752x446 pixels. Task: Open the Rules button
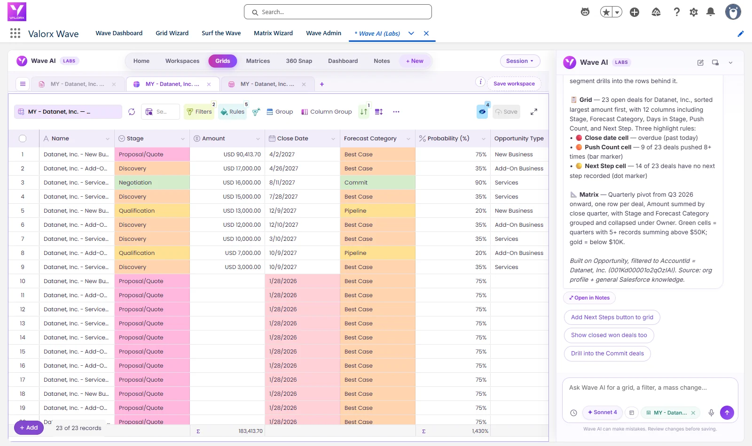click(233, 112)
